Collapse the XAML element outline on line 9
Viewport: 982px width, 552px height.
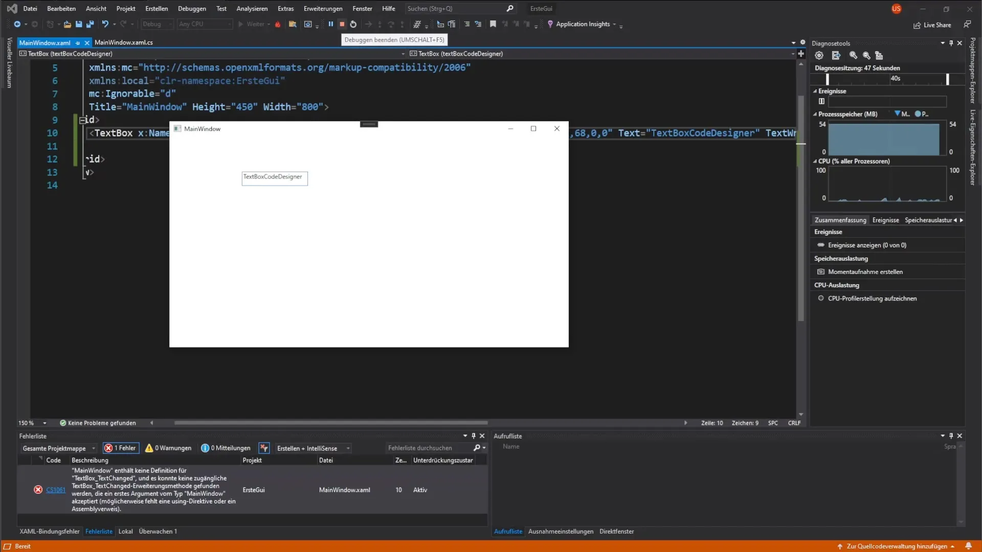[x=82, y=120]
